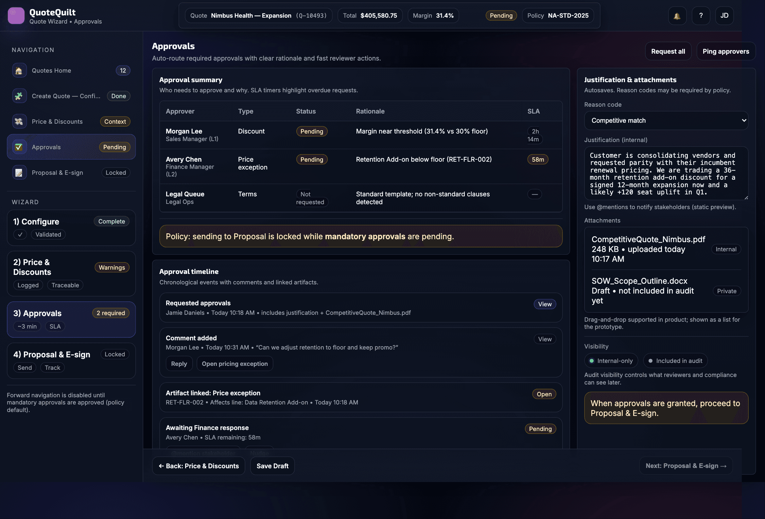765x519 pixels.
Task: Click Open pricing exception button
Action: [235, 364]
